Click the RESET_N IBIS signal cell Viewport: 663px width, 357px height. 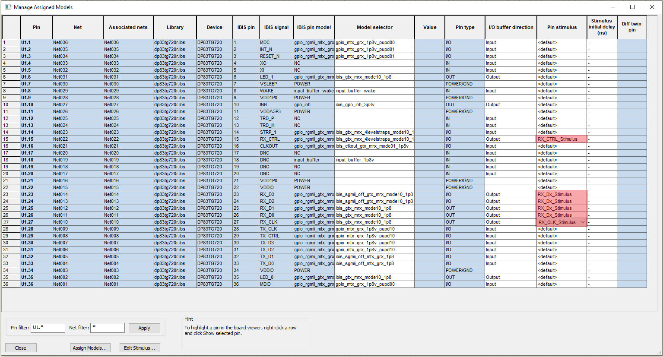276,56
